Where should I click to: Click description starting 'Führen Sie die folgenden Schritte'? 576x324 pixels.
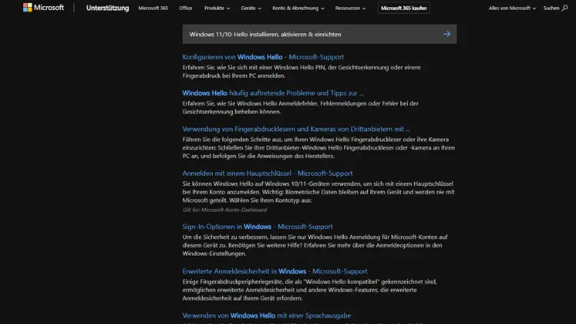pyautogui.click(x=319, y=147)
